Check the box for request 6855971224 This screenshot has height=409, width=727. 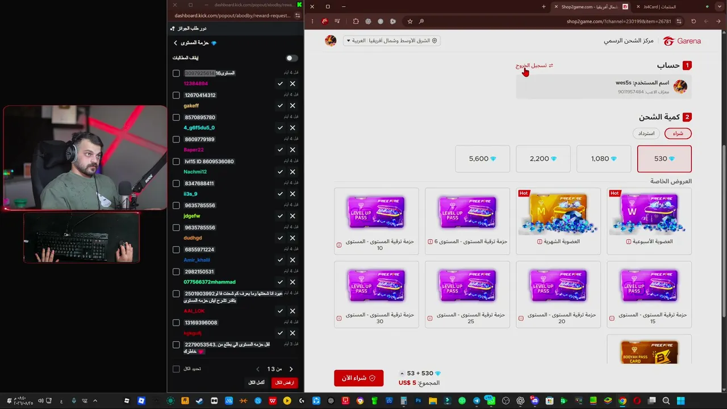point(176,249)
